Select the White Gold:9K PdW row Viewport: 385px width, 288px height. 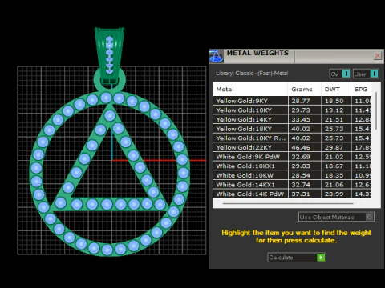point(292,157)
